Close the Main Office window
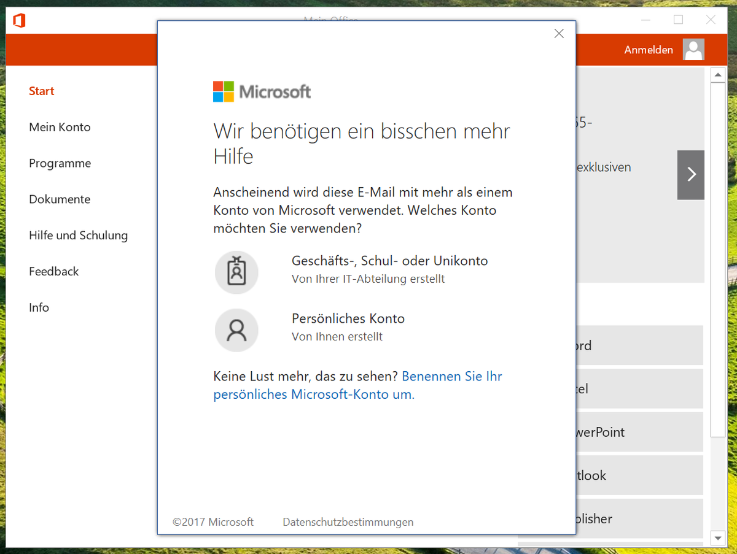This screenshot has width=737, height=554. 711,20
